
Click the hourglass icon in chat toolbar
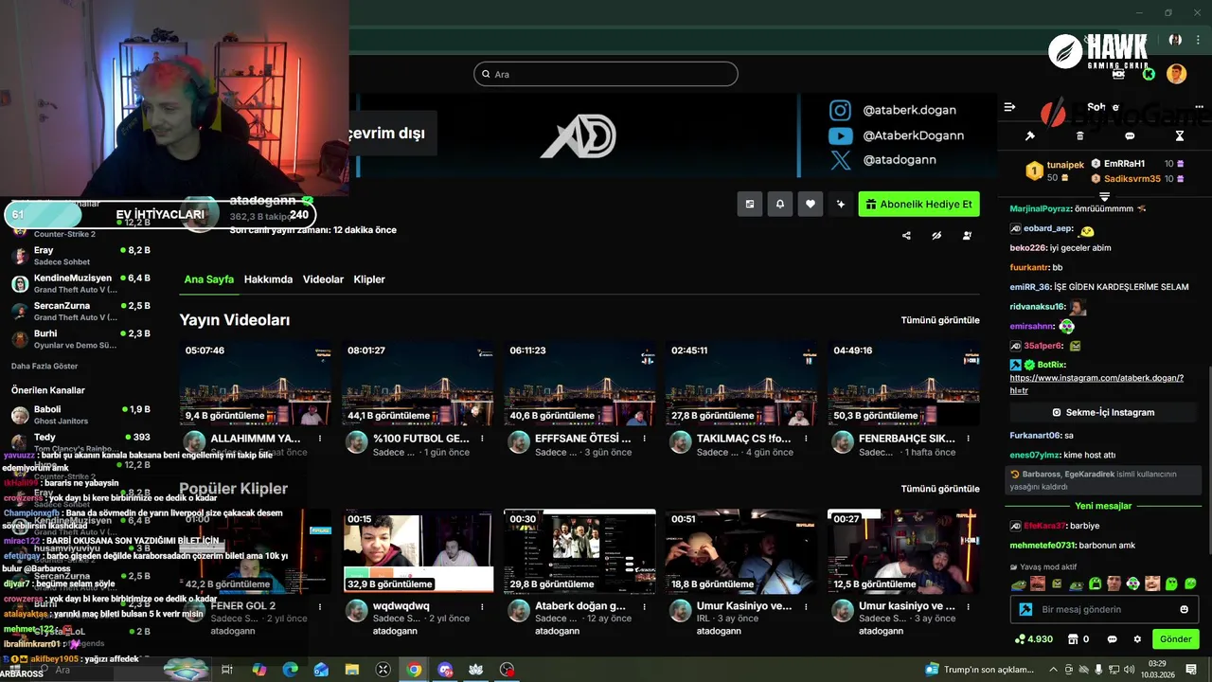1180,135
